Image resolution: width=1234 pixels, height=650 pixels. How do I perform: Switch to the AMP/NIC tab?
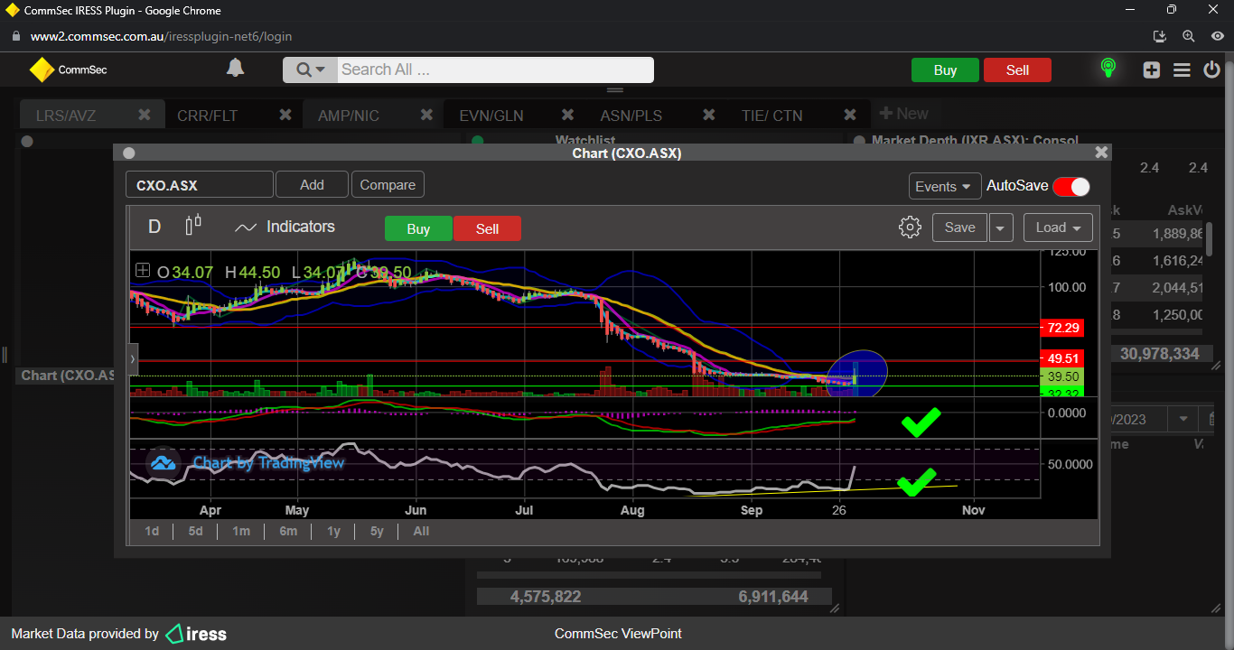pos(349,116)
